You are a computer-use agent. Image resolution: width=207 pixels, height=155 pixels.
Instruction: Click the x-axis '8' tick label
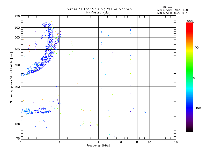tap(137, 142)
